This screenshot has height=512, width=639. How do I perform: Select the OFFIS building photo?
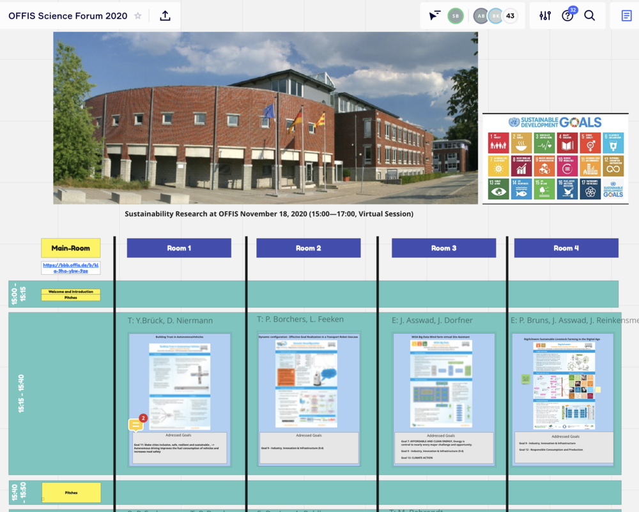point(265,118)
